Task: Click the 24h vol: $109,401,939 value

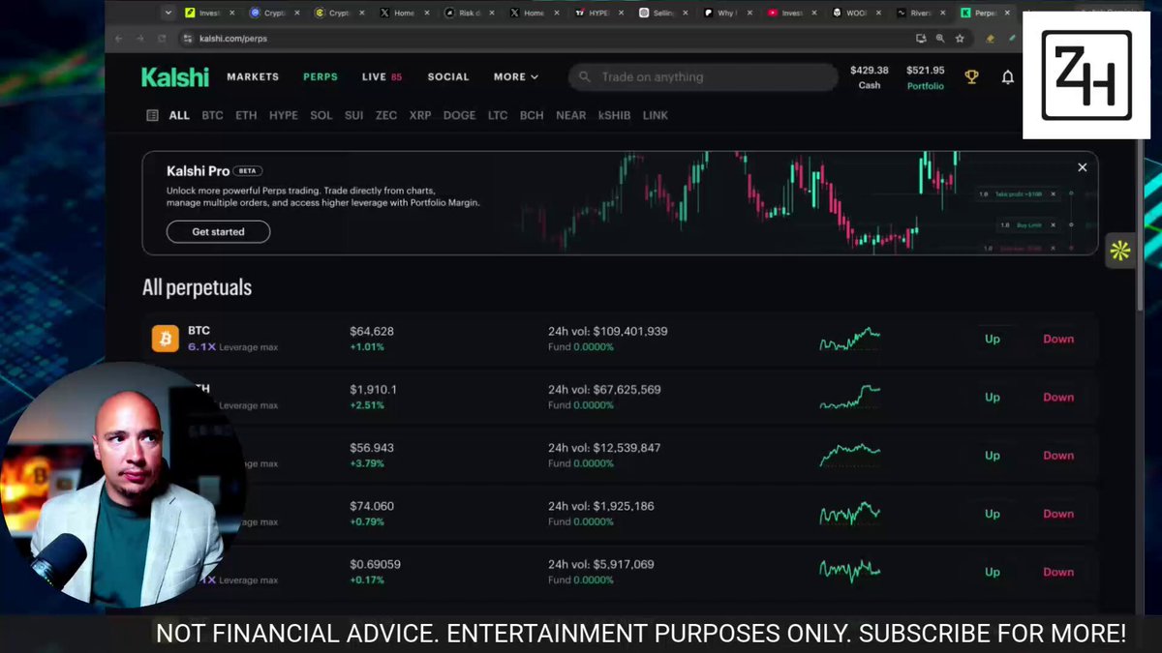Action: [x=608, y=331]
